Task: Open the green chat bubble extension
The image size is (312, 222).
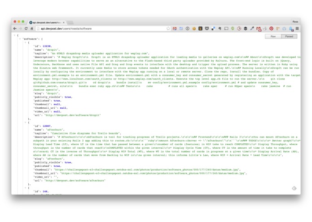Action: 233,28
